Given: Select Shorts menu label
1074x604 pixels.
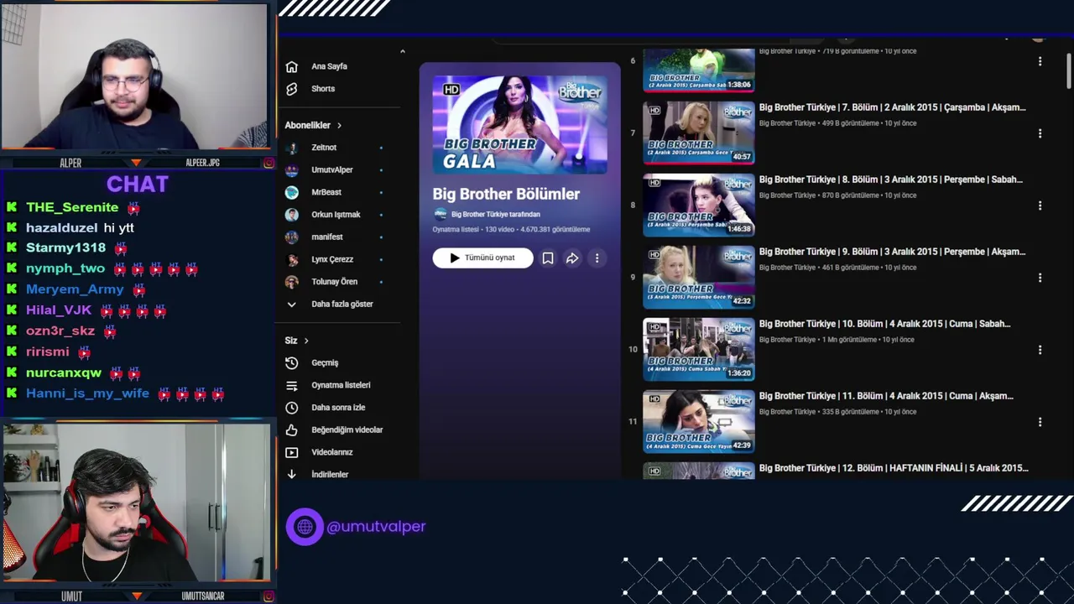Looking at the screenshot, I should click(323, 89).
